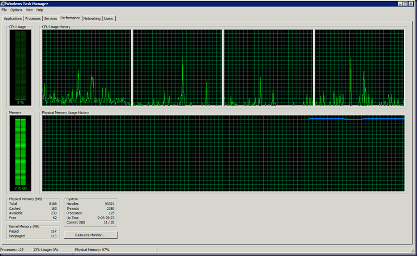Click the second CPU usage history graph
The width and height of the screenshot is (417, 256).
tap(177, 68)
